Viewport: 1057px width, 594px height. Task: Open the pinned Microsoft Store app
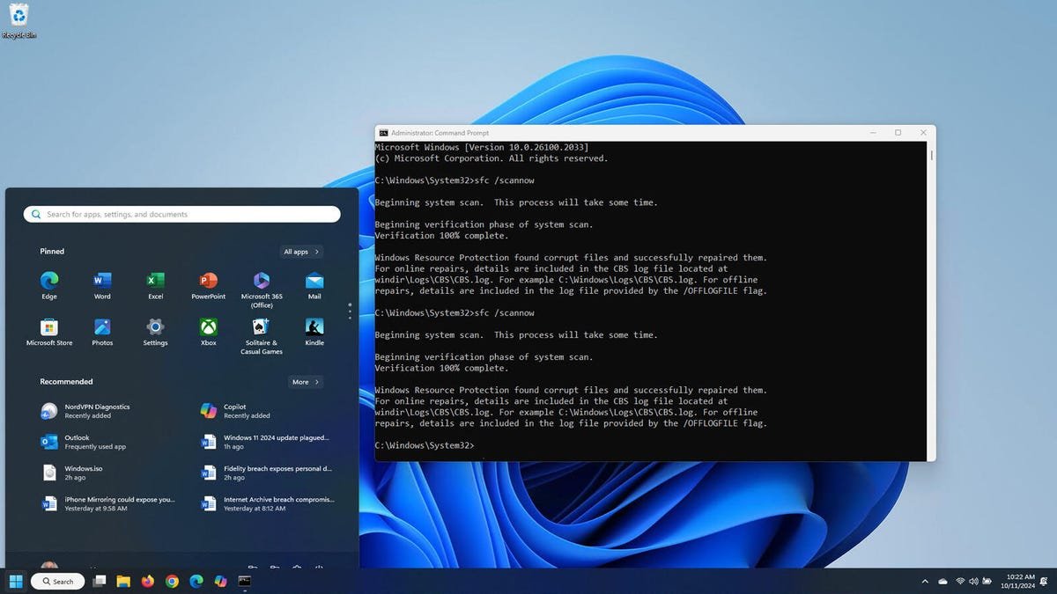point(49,332)
